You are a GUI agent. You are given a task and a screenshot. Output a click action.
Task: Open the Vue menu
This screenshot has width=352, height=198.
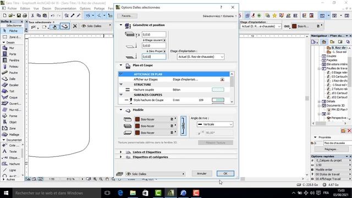(36, 9)
